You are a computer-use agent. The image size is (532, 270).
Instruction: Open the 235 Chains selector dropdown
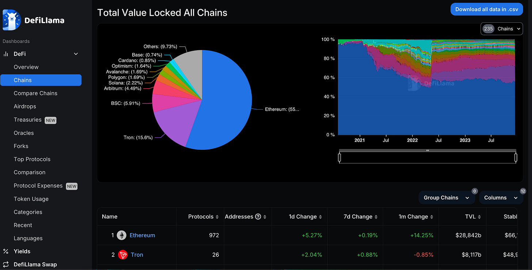tap(502, 29)
